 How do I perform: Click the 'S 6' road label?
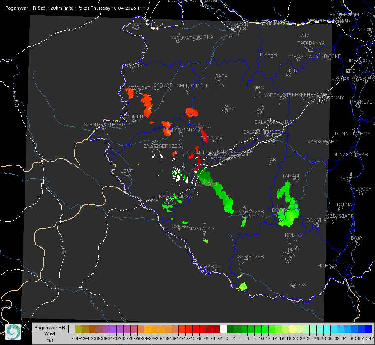pos(70,29)
